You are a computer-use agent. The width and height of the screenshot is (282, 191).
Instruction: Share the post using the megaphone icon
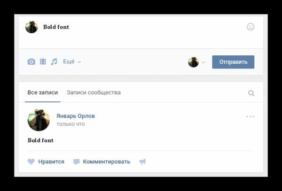[142, 161]
